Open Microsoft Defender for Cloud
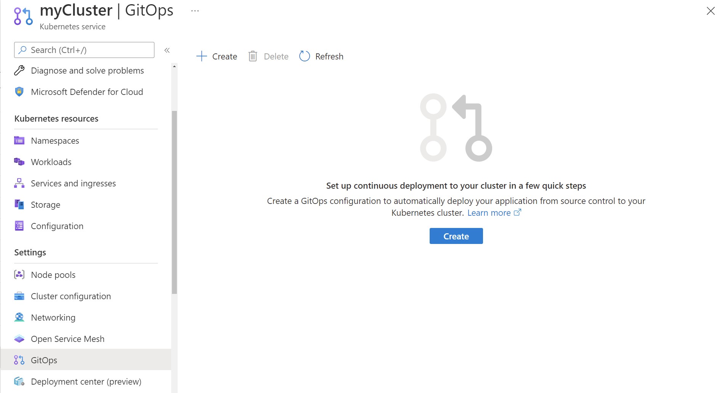727x393 pixels. (x=86, y=92)
